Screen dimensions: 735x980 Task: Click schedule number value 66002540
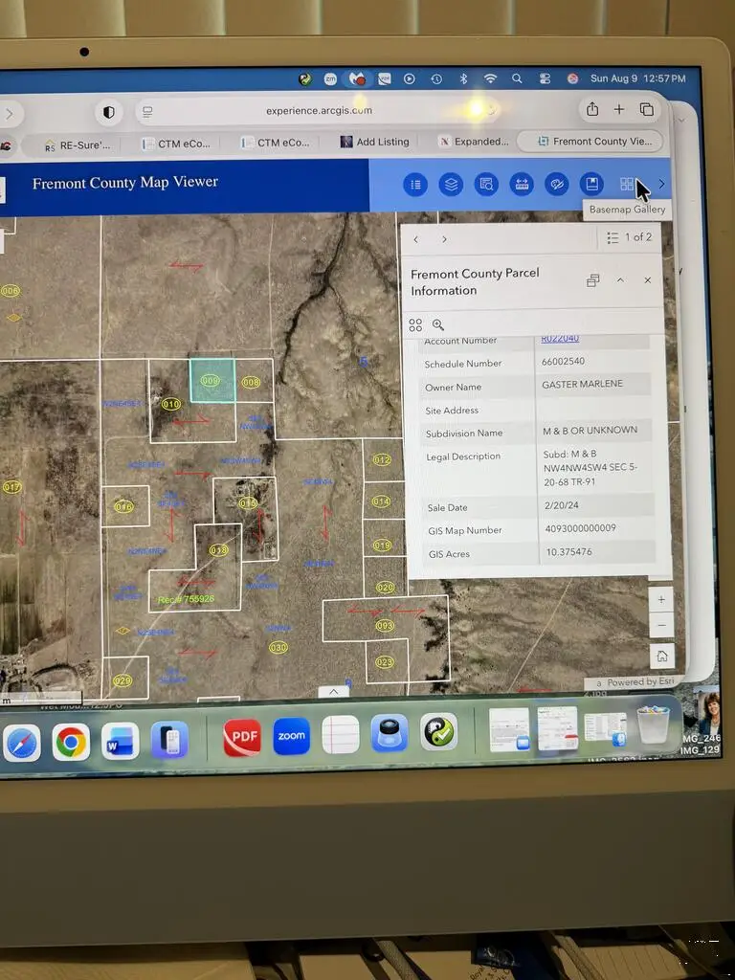point(563,361)
